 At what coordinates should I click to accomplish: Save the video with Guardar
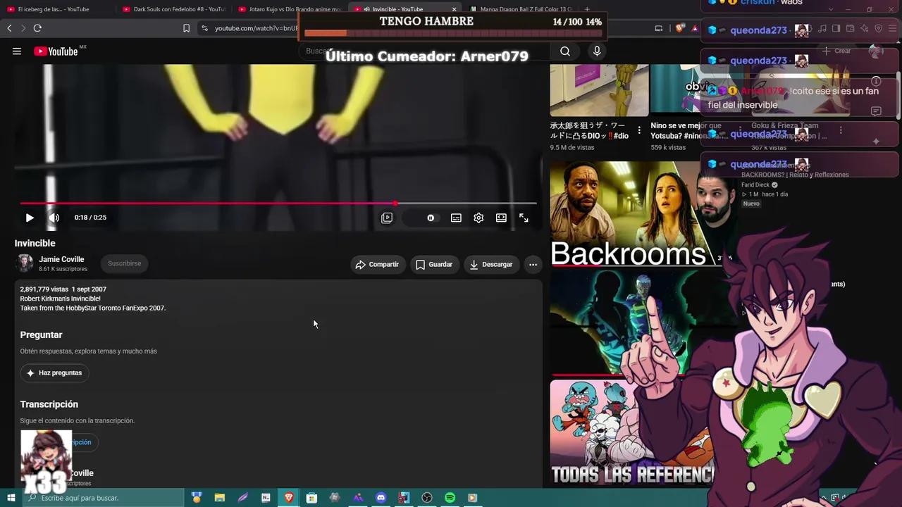(434, 264)
